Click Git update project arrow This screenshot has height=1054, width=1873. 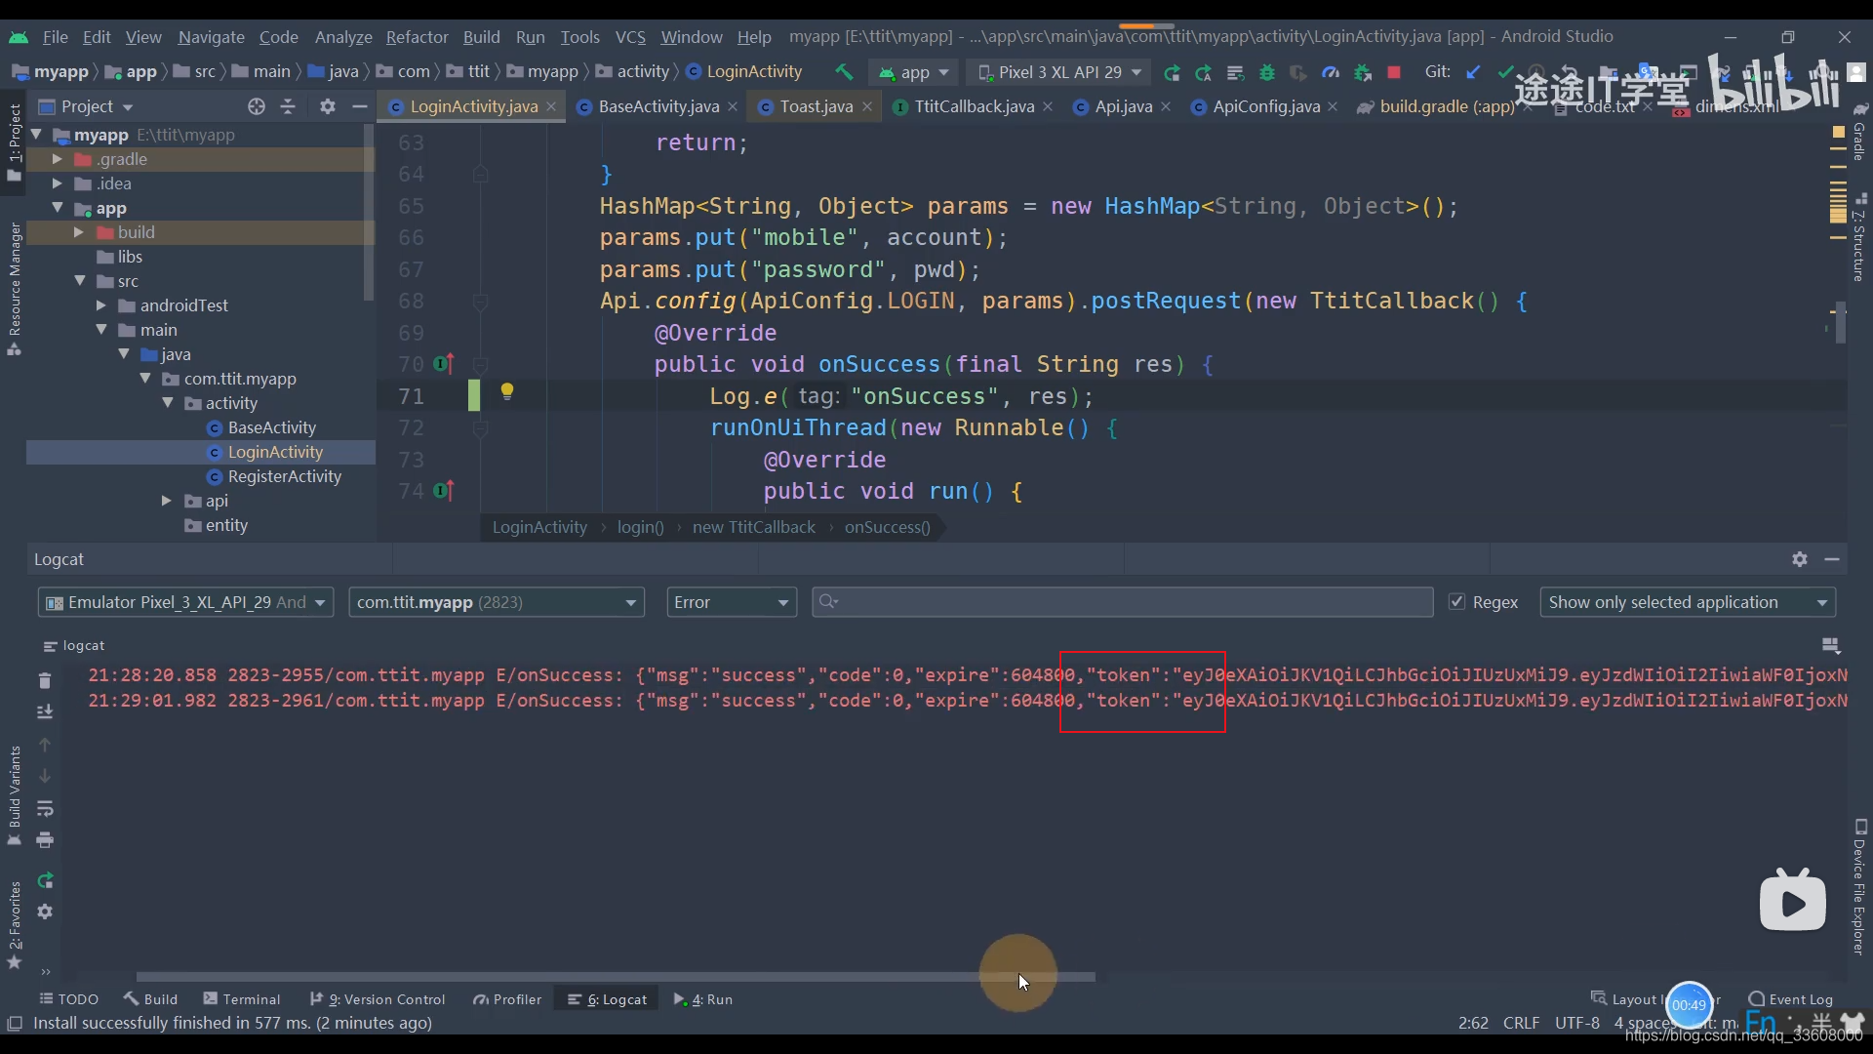click(1474, 72)
